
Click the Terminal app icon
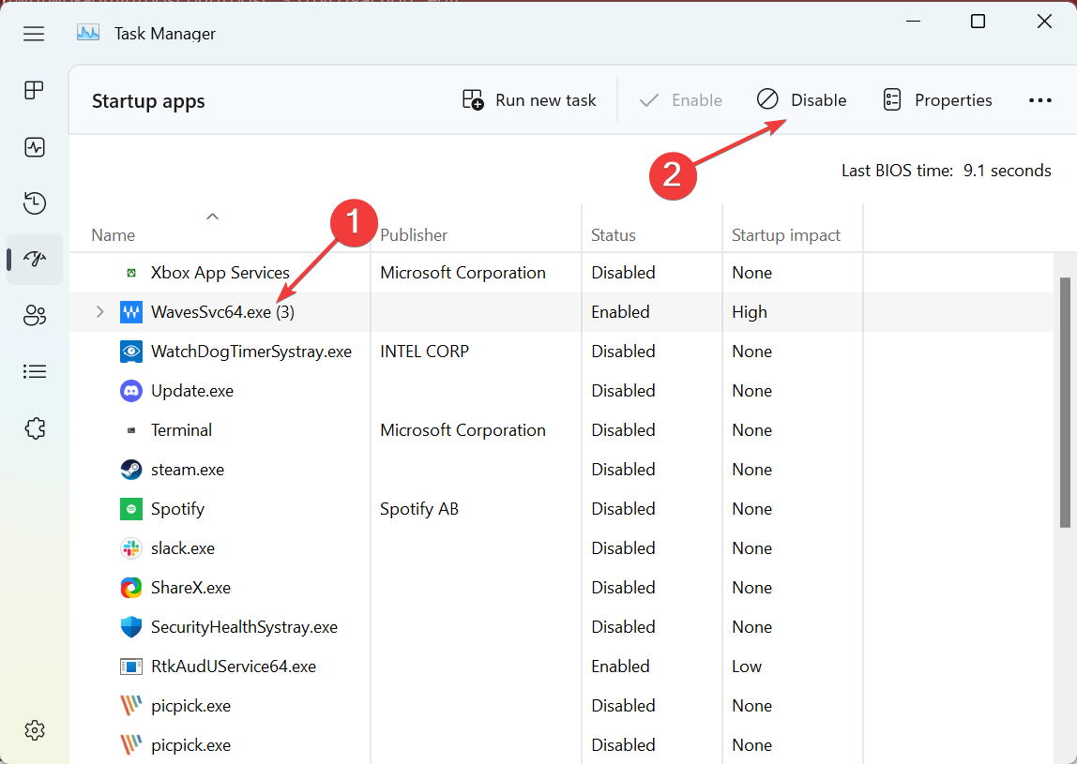[x=131, y=430]
